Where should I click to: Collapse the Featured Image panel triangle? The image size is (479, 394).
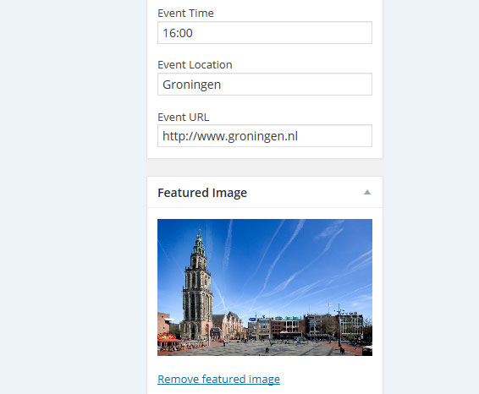pos(367,192)
